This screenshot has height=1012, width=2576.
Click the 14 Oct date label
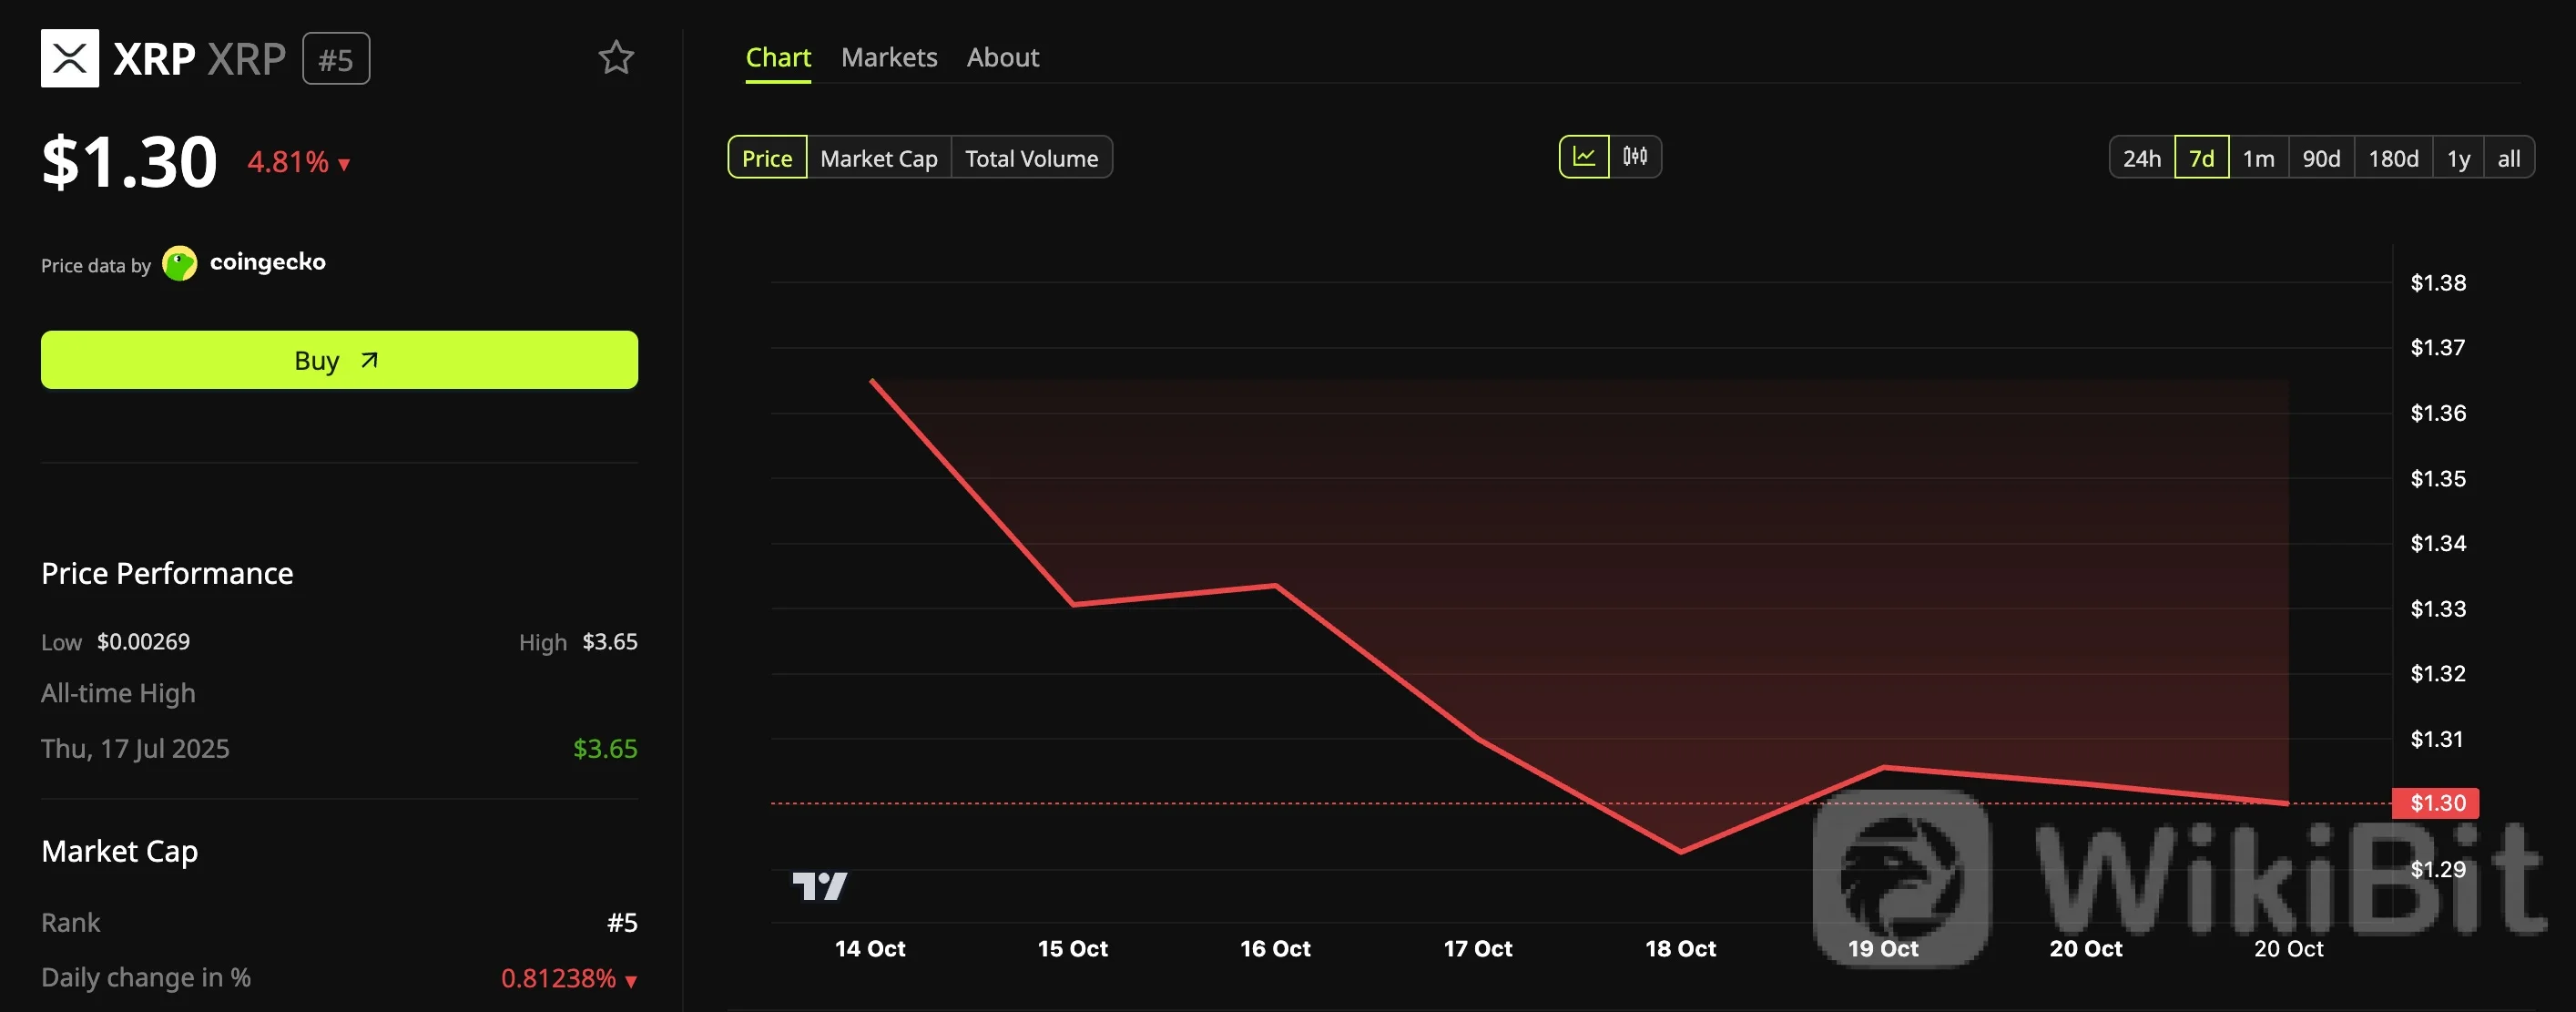(x=870, y=949)
